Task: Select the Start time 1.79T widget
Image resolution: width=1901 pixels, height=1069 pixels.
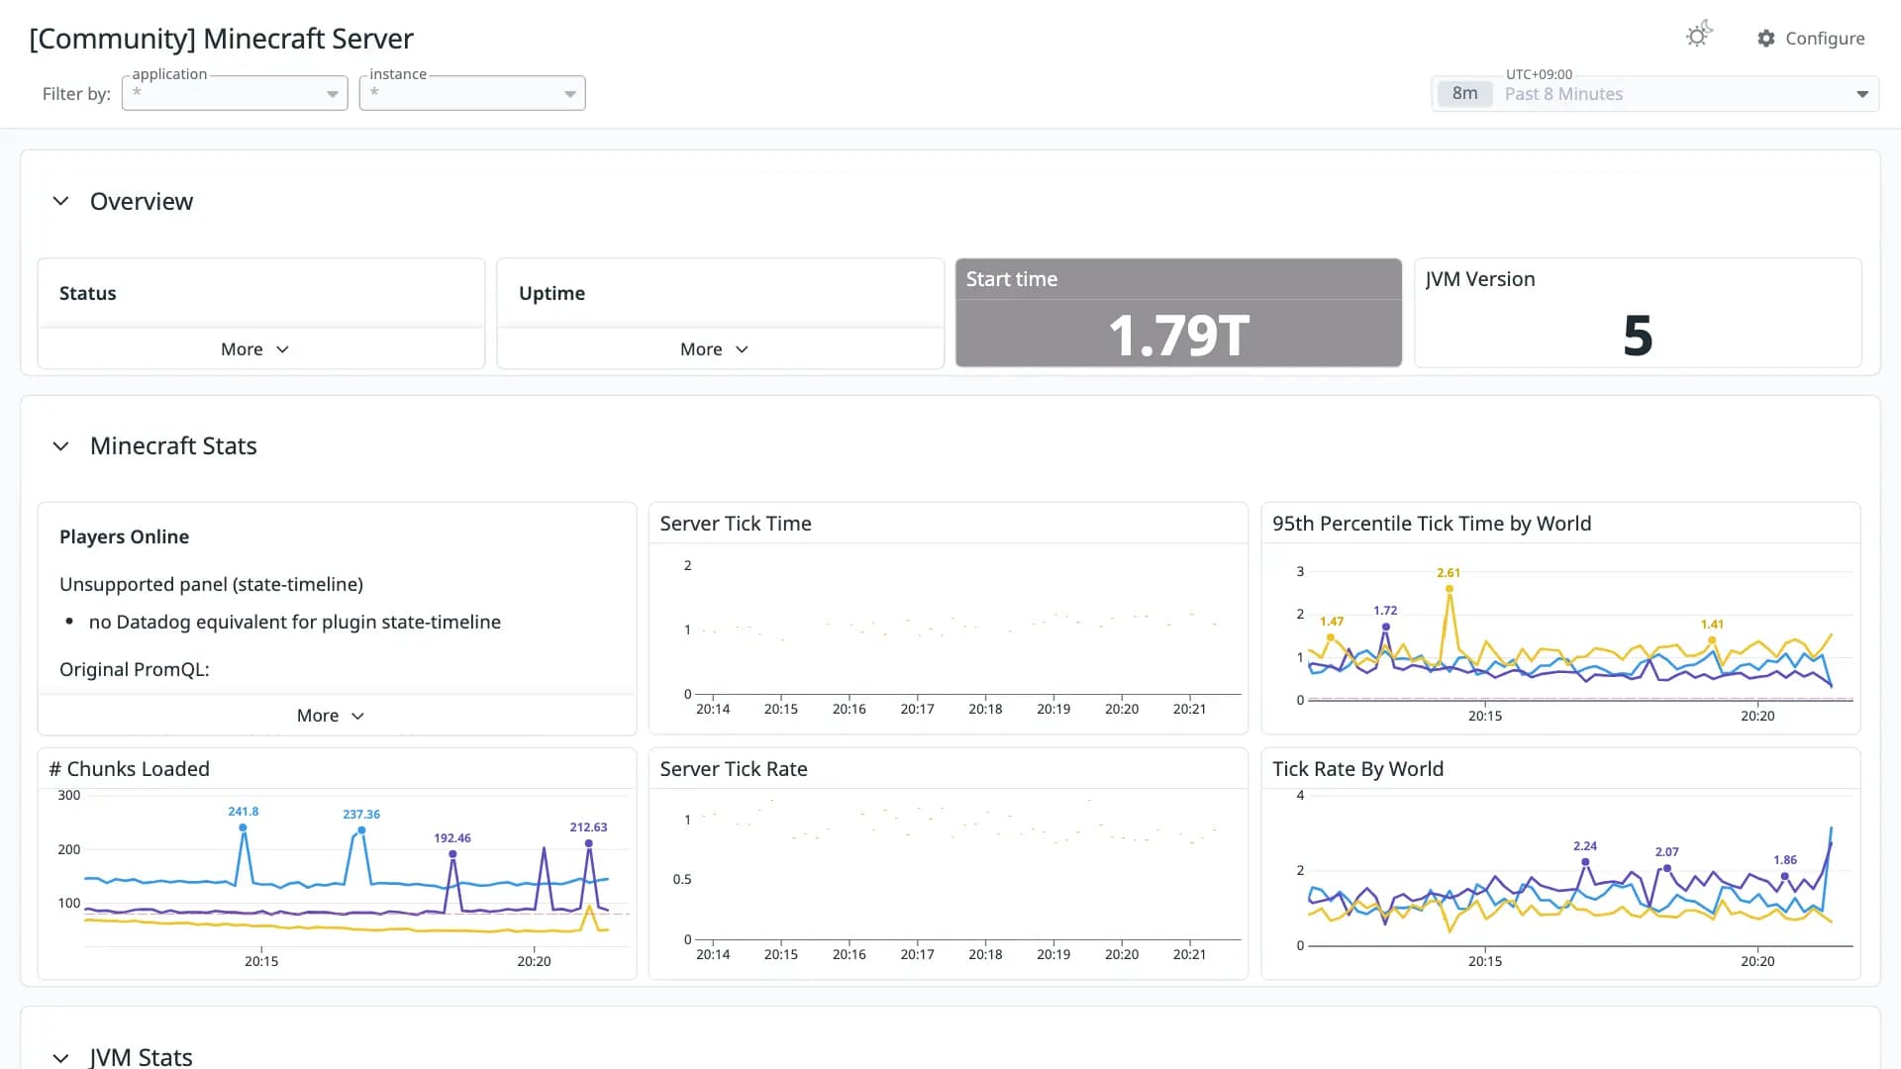Action: [1178, 313]
